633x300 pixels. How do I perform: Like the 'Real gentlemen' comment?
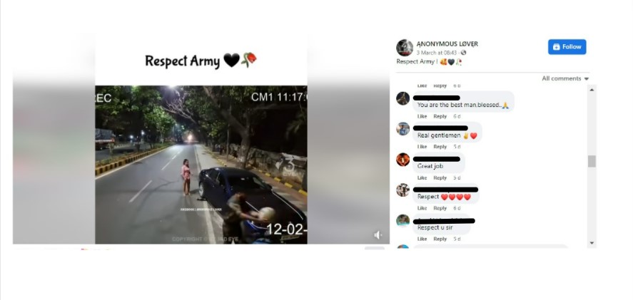click(x=422, y=147)
